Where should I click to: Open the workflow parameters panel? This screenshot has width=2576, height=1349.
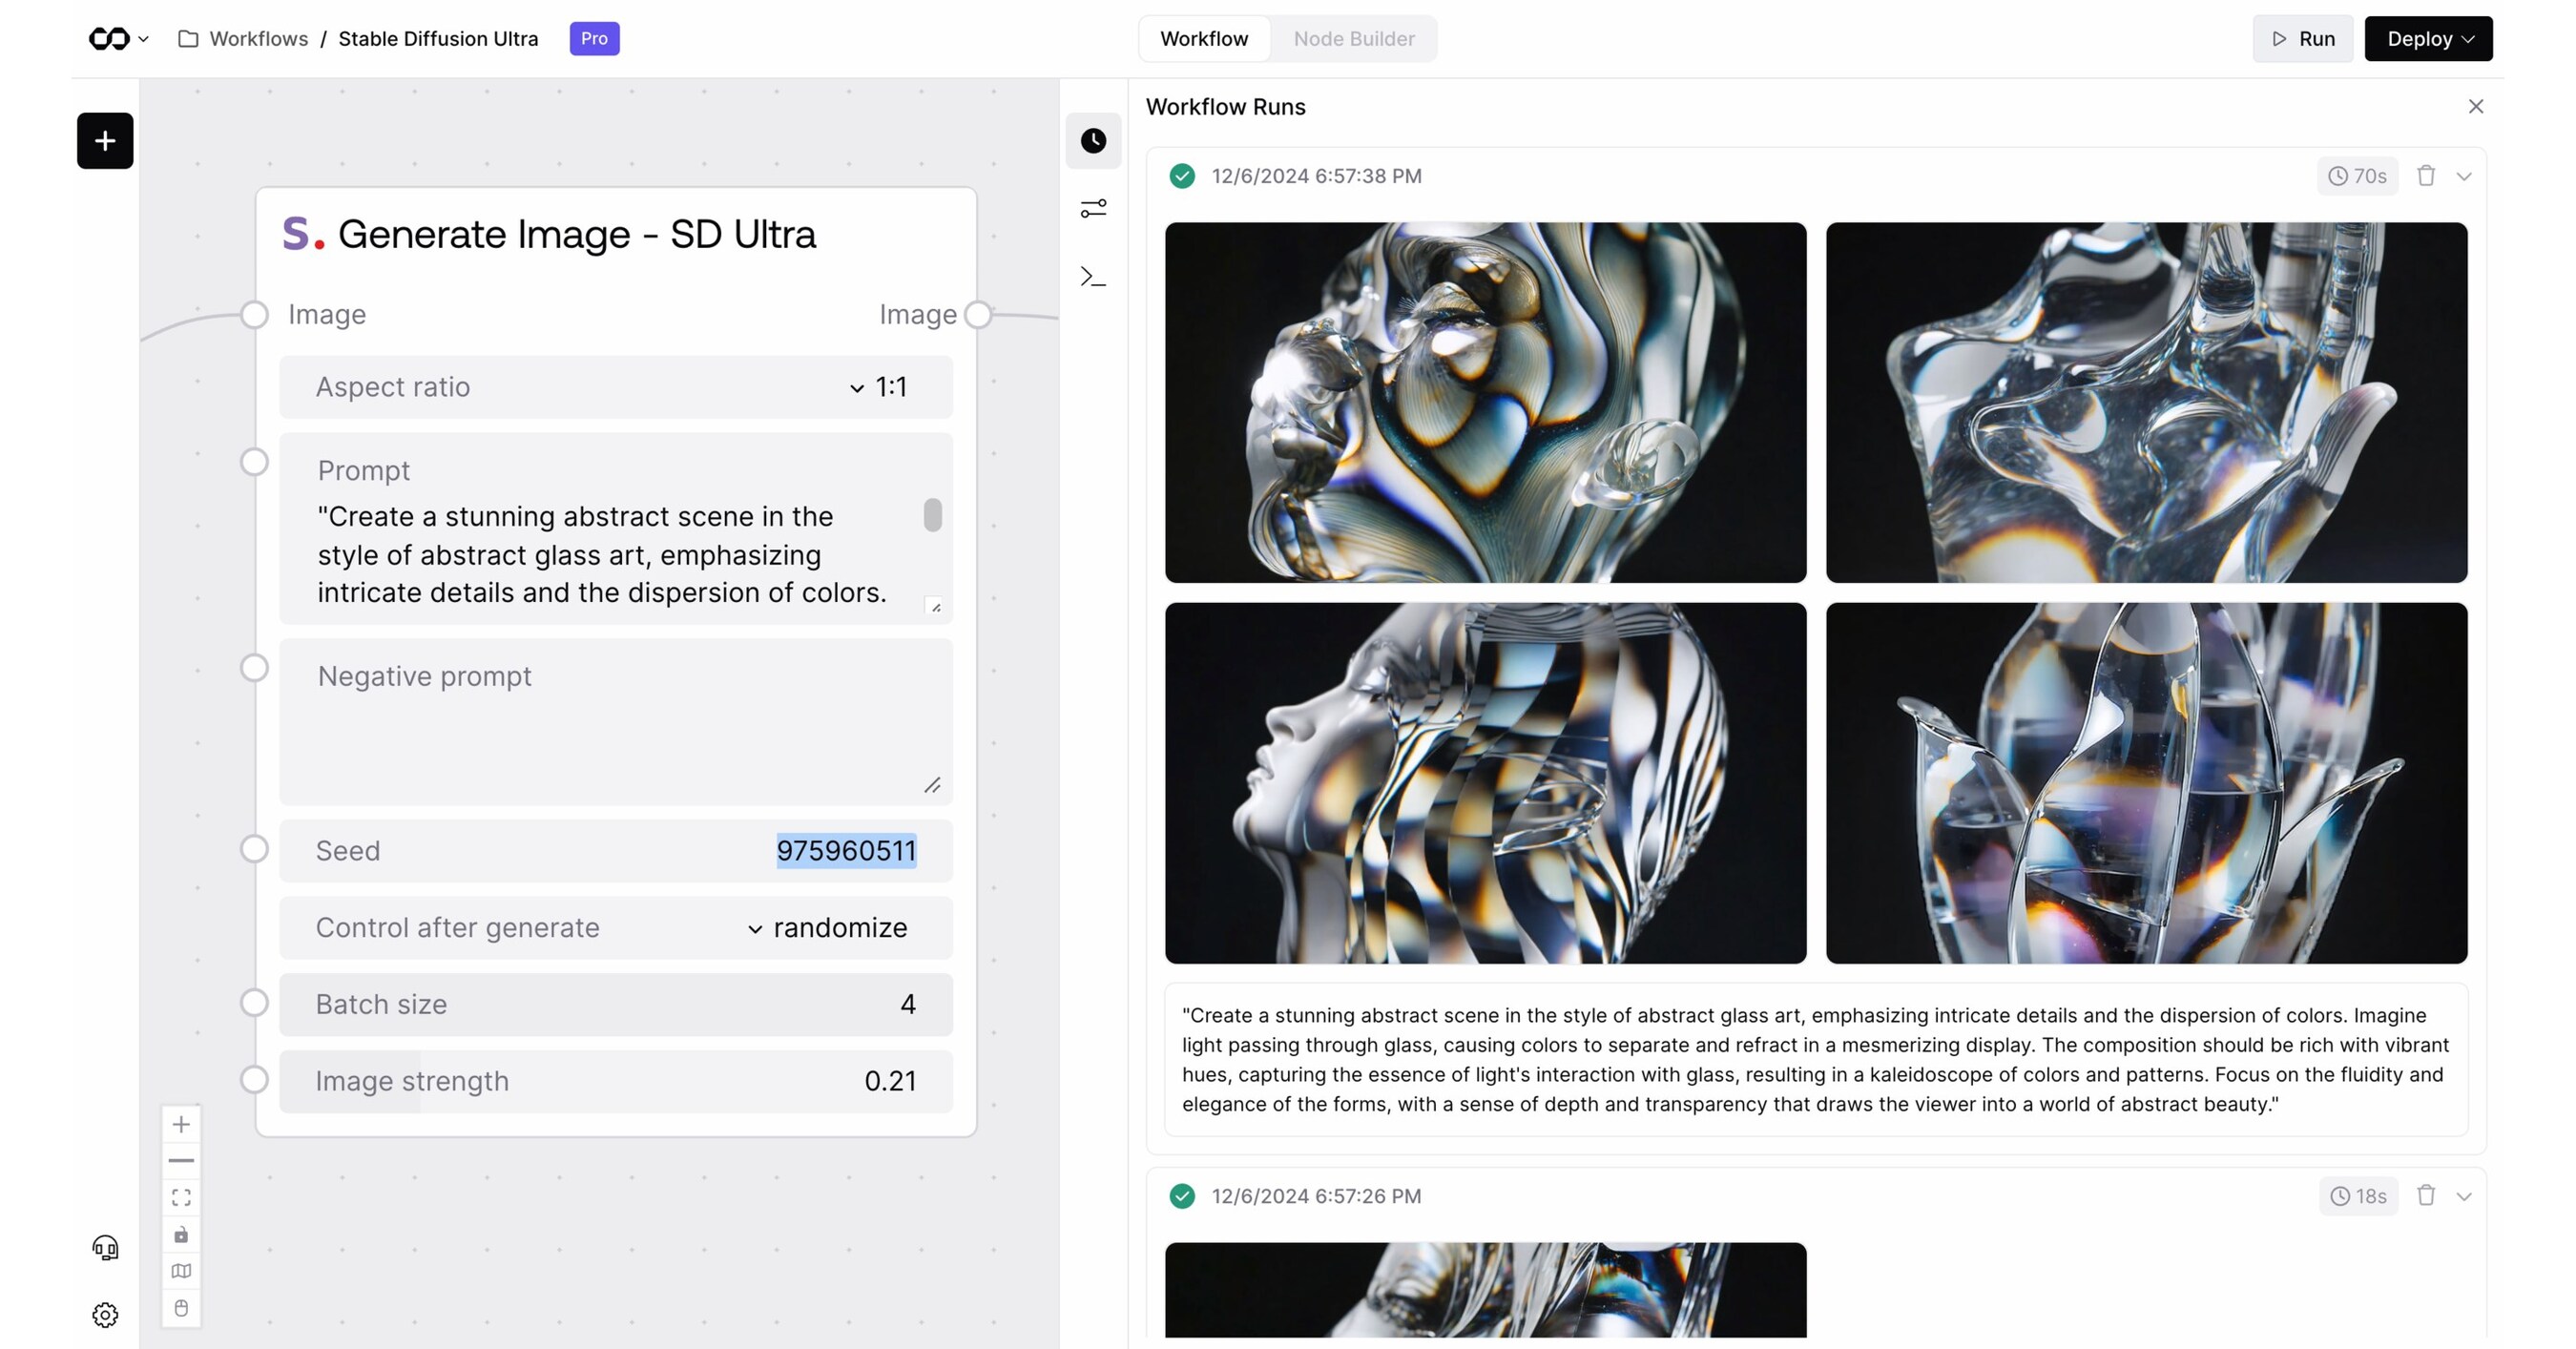pyautogui.click(x=1094, y=208)
